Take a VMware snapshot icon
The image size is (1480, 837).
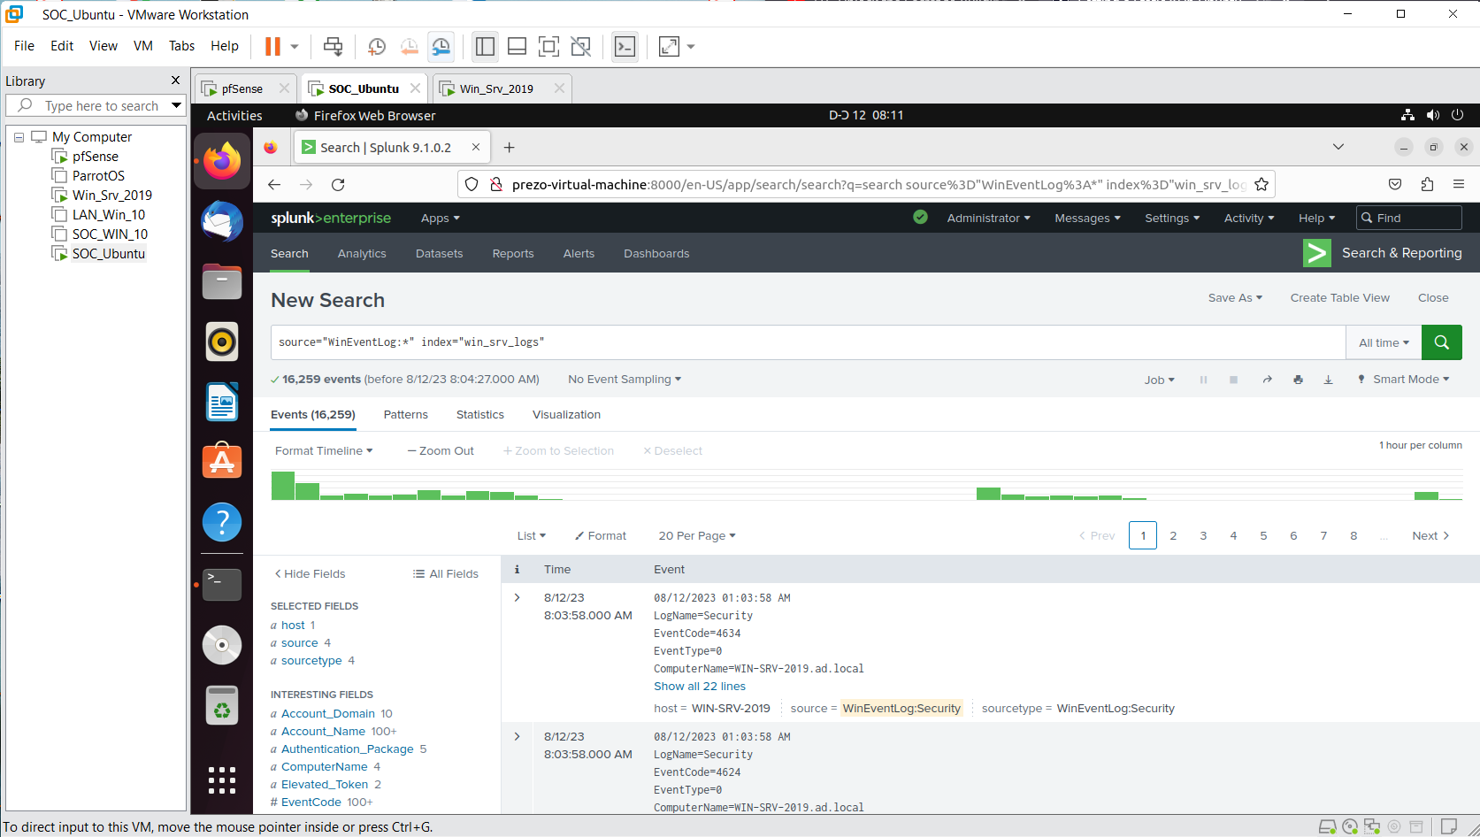(377, 46)
